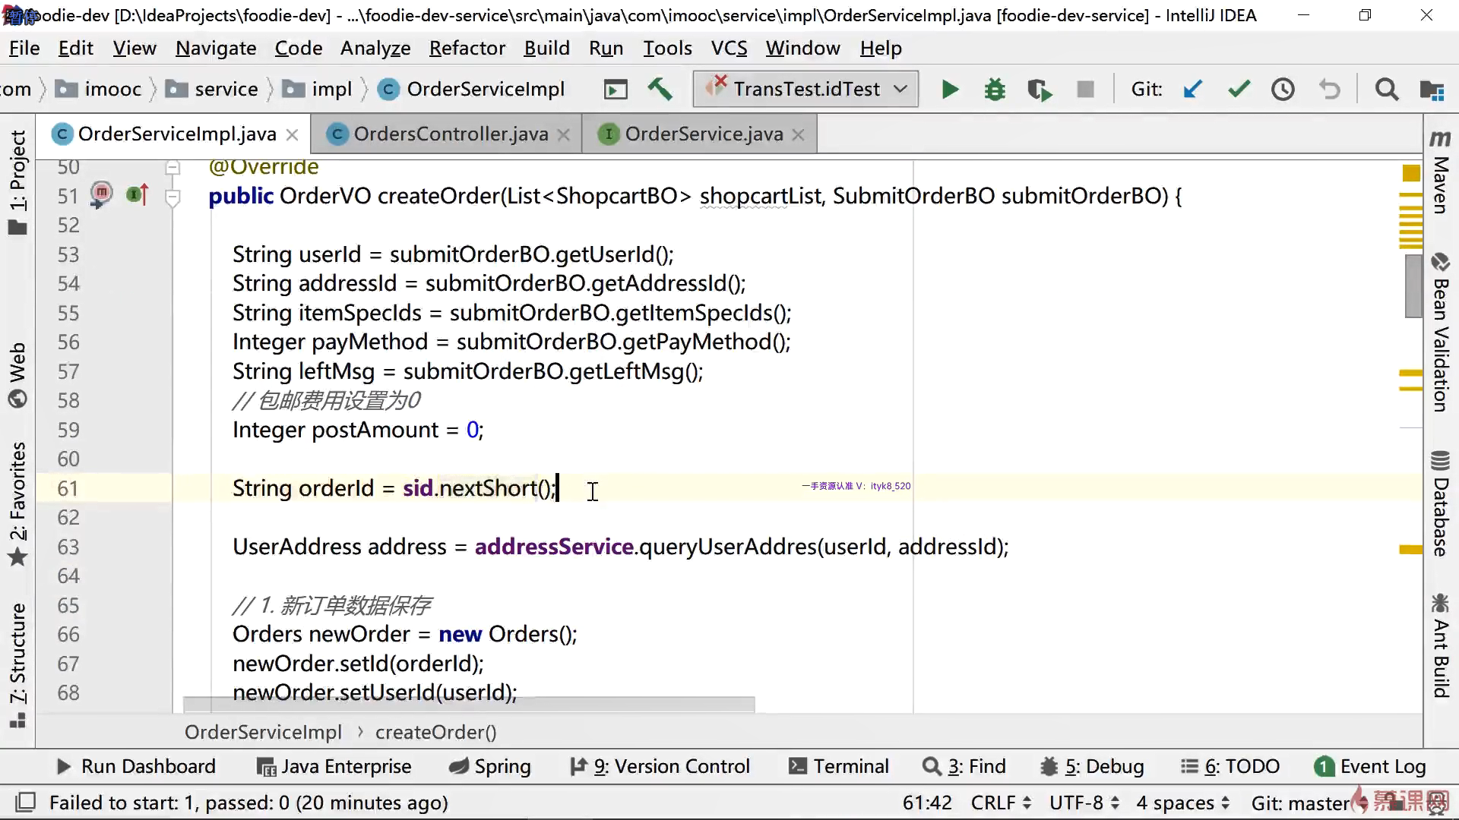Open the Terminal tool window
Image resolution: width=1459 pixels, height=820 pixels.
coord(839,766)
